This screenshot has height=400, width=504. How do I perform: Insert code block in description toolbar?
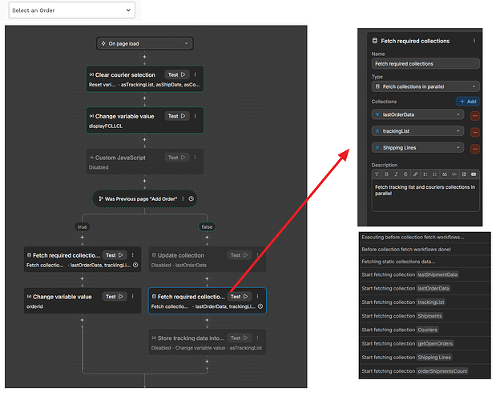pyautogui.click(x=454, y=174)
